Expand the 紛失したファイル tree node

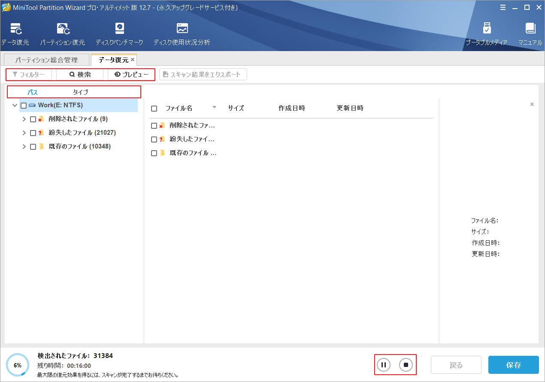tap(24, 133)
